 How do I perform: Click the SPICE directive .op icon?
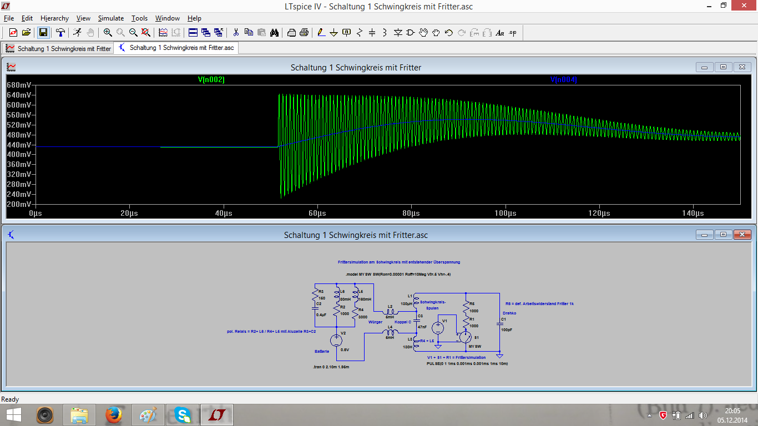(x=513, y=33)
